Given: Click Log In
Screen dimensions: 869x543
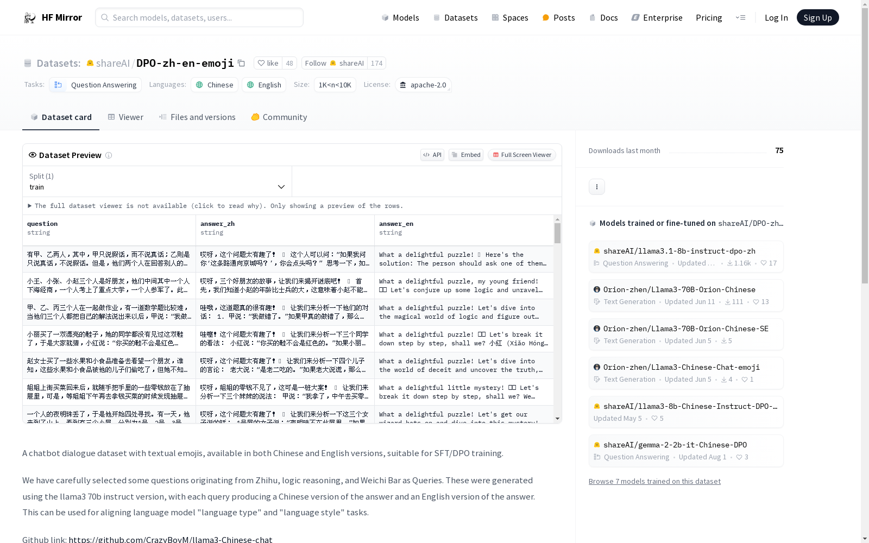Looking at the screenshot, I should (776, 17).
